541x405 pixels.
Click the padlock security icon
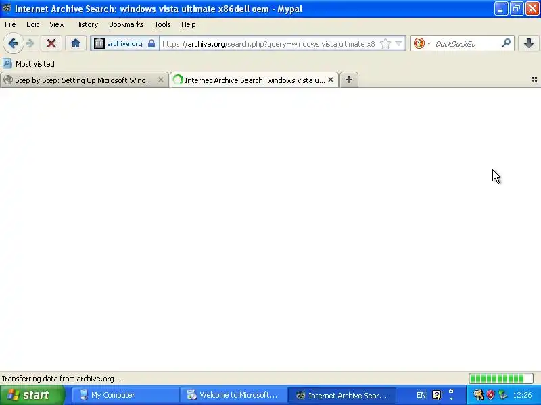pyautogui.click(x=151, y=43)
